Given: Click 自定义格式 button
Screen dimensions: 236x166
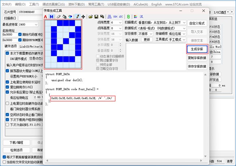Looking at the screenshot, I should click(x=197, y=23).
